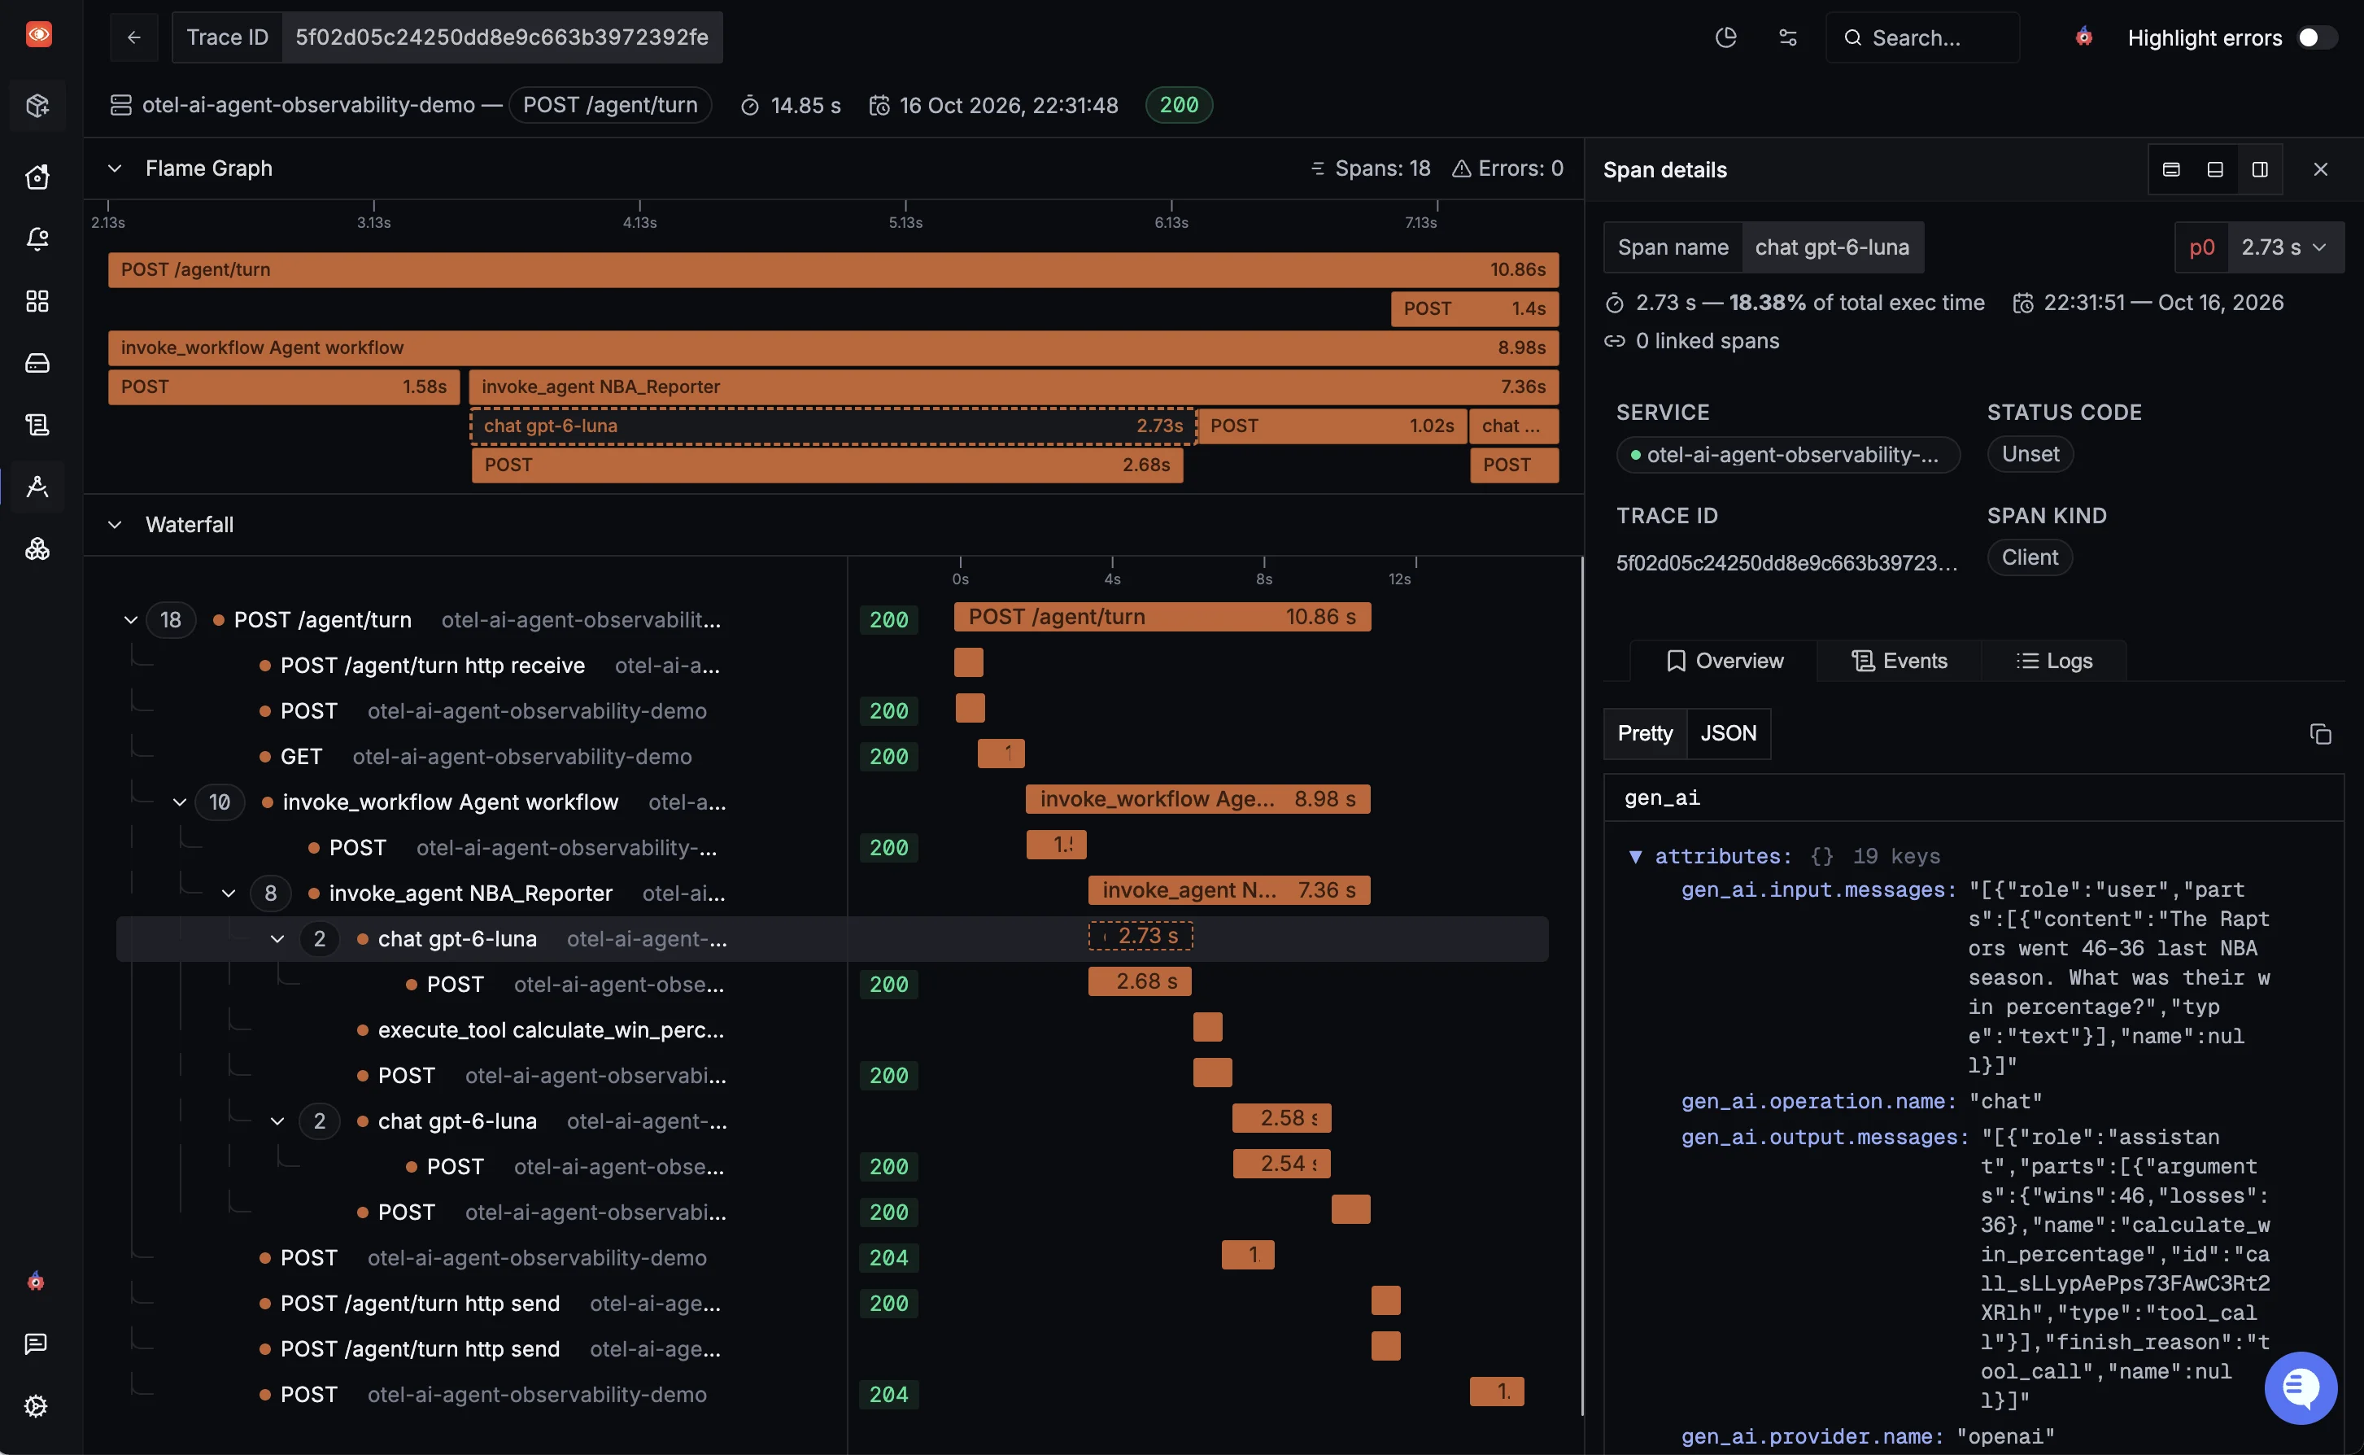Select the POST /agent/turn http receive row
Image resolution: width=2364 pixels, height=1455 pixels.
click(x=832, y=665)
